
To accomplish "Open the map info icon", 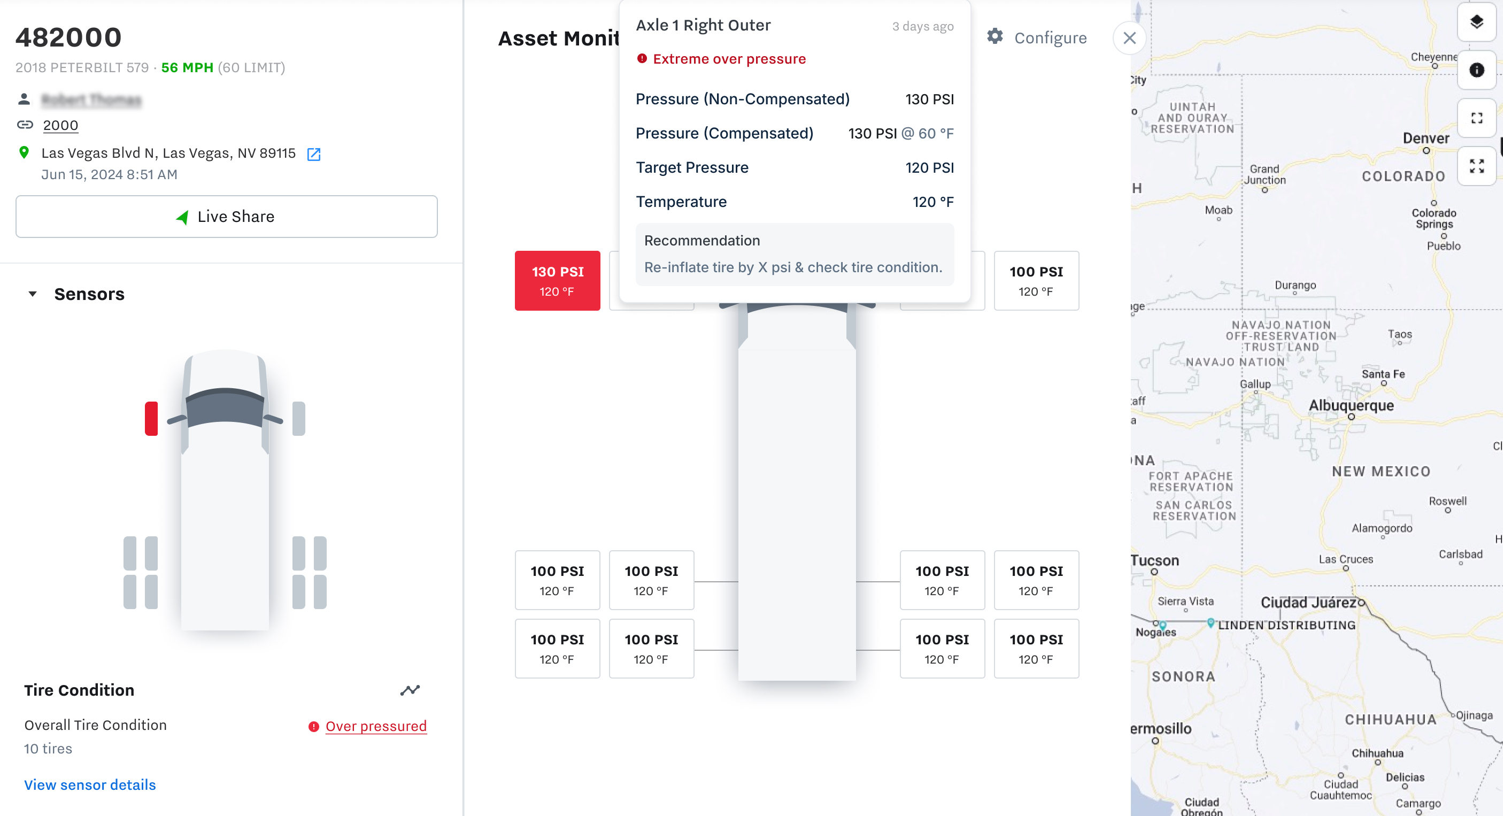I will click(x=1476, y=70).
